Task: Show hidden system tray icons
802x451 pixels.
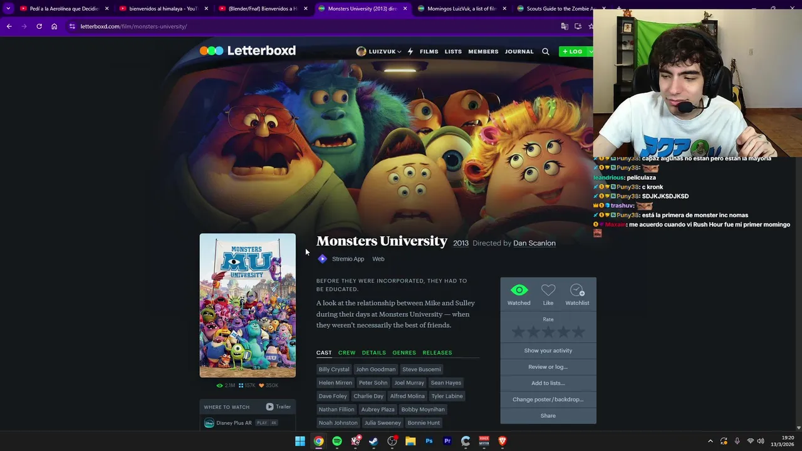Action: pos(711,441)
